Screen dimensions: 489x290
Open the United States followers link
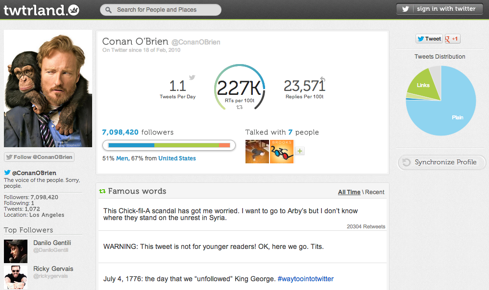(x=177, y=158)
